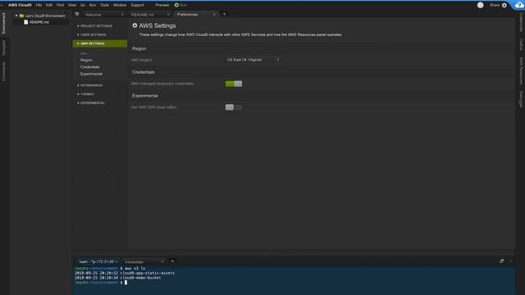
Task: Open preferences via the top-right gear icon
Action: click(x=504, y=5)
